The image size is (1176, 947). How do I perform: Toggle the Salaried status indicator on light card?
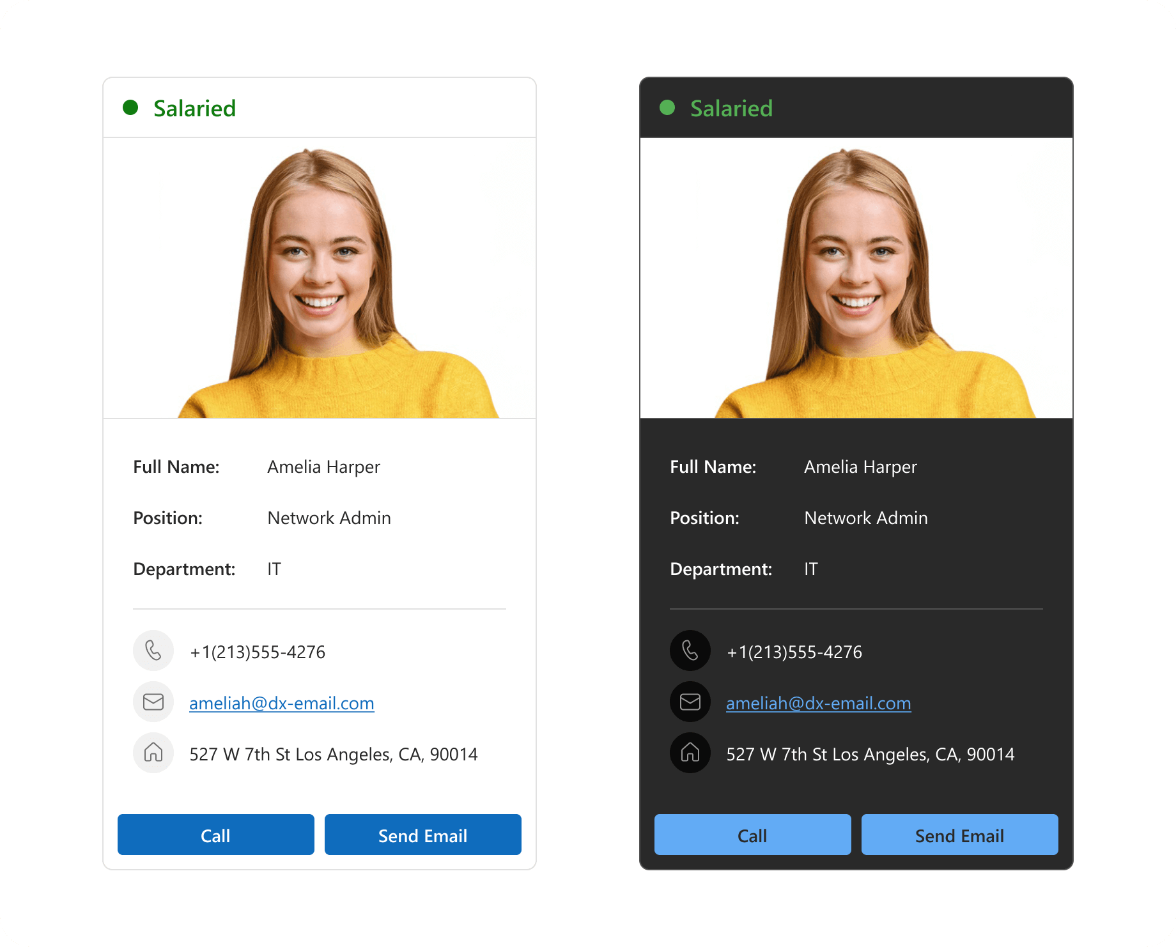[131, 107]
